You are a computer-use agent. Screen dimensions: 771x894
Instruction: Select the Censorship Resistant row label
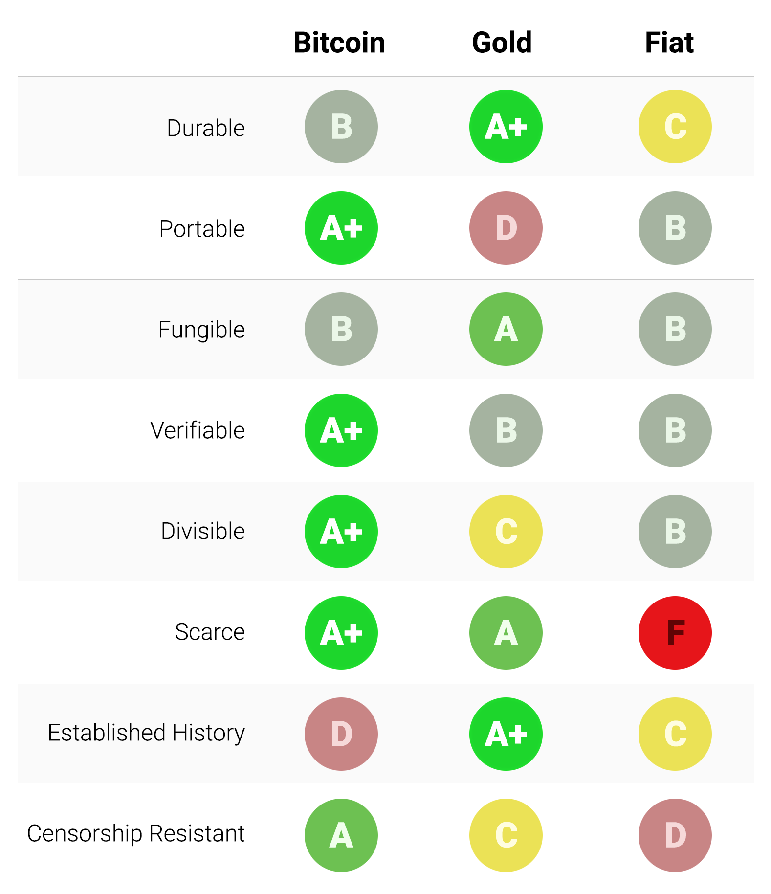[136, 833]
